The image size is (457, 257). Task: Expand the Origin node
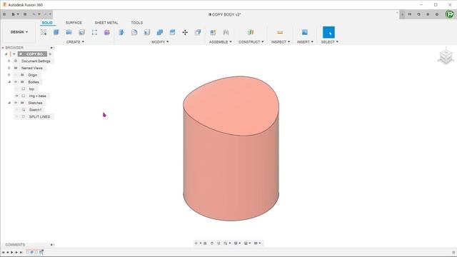point(9,75)
